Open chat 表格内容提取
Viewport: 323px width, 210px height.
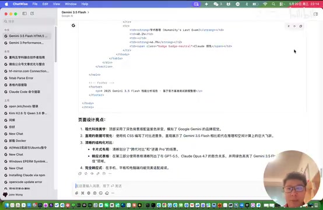27,85
